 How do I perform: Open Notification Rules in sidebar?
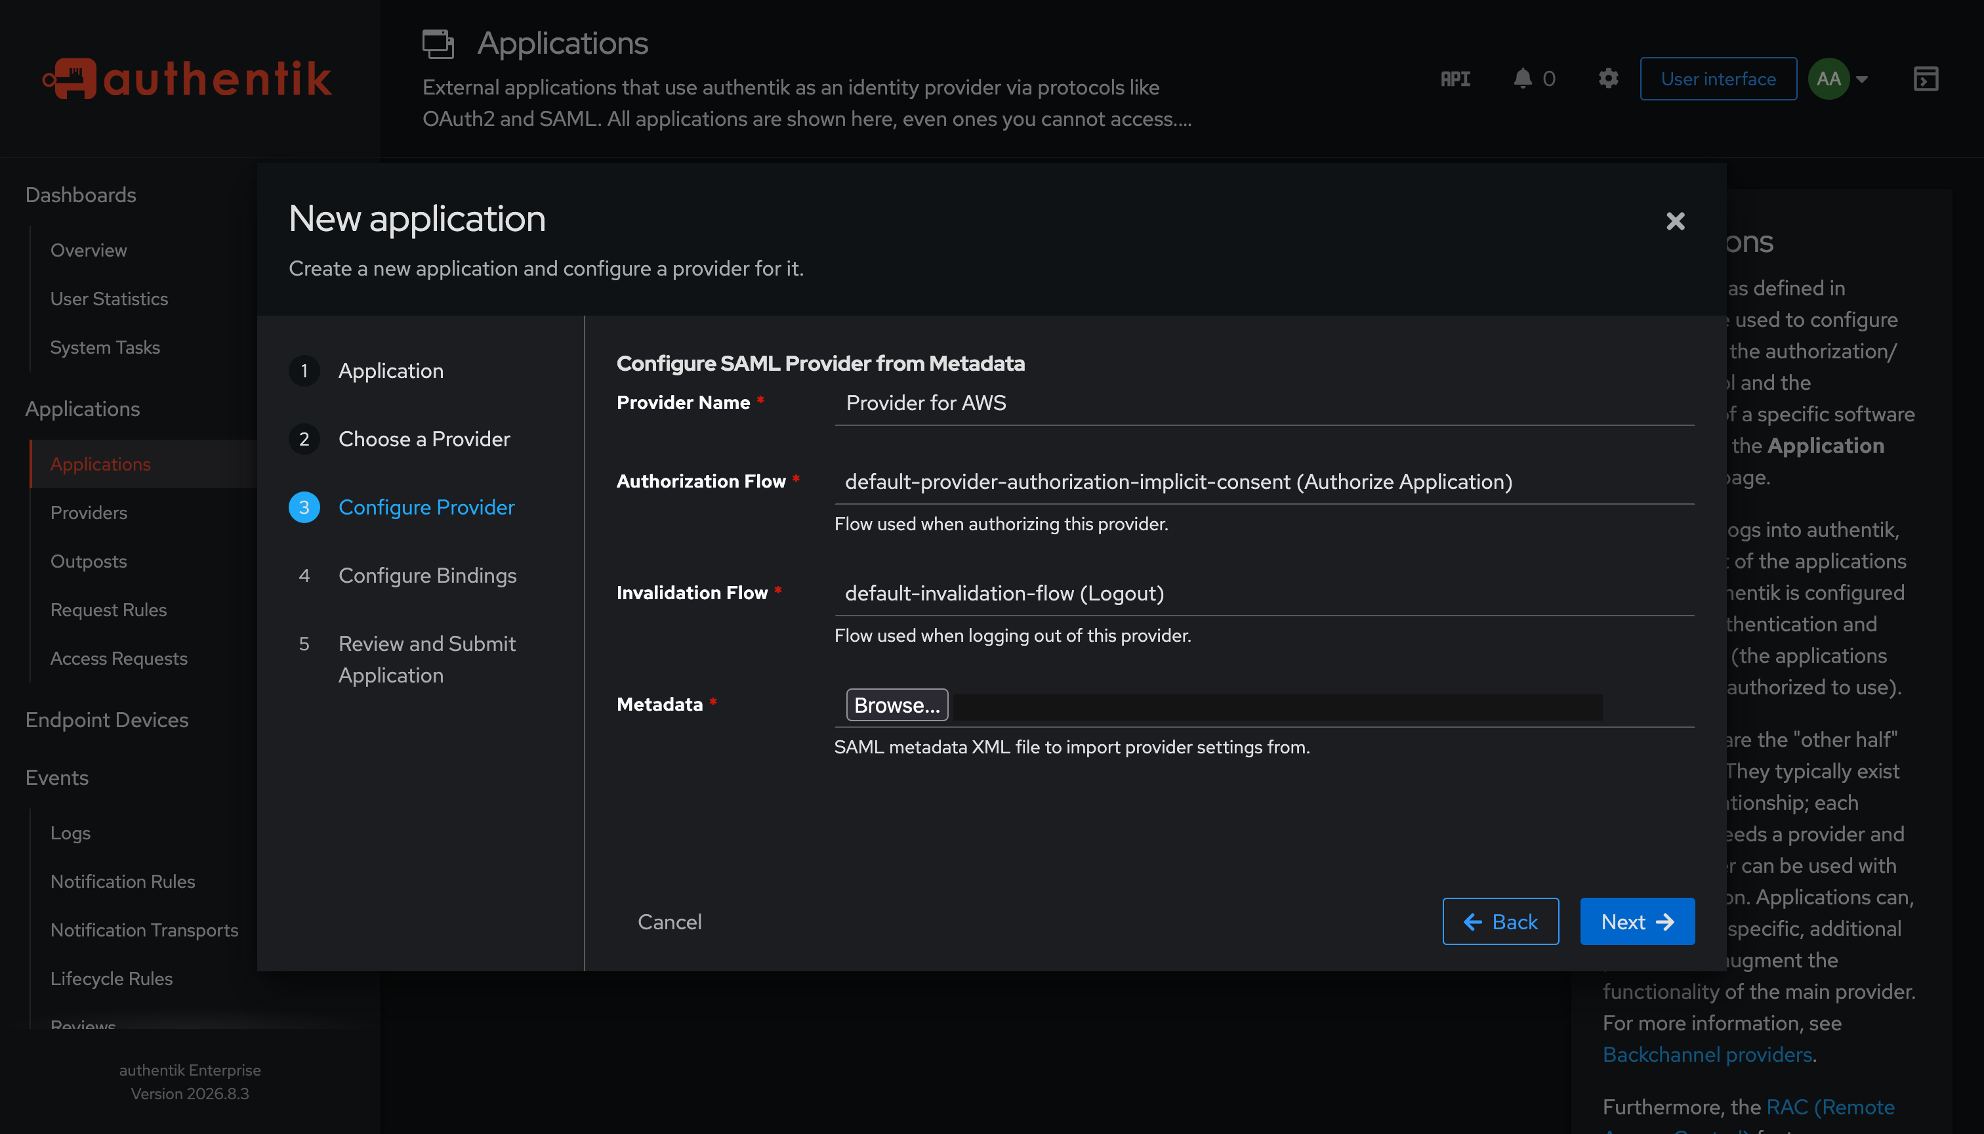pyautogui.click(x=123, y=881)
